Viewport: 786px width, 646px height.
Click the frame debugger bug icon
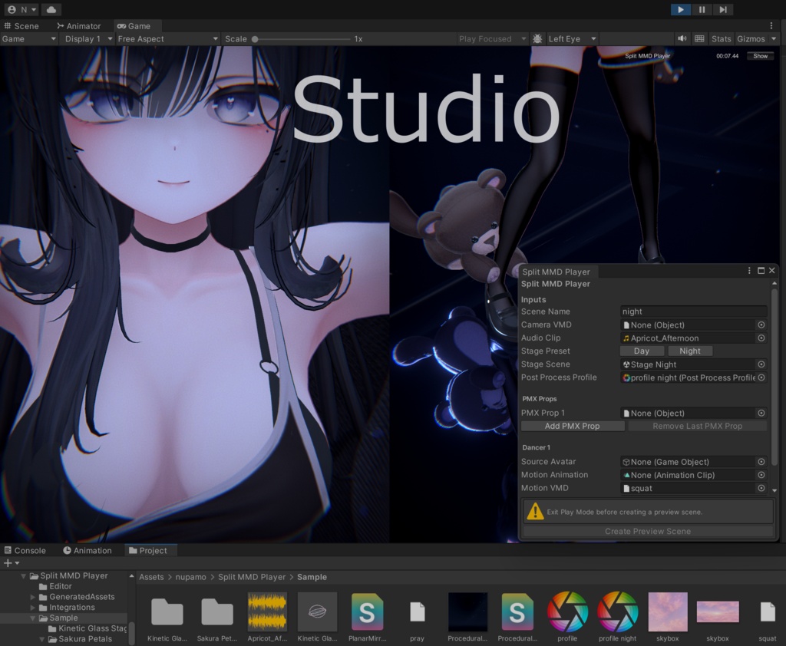click(537, 38)
